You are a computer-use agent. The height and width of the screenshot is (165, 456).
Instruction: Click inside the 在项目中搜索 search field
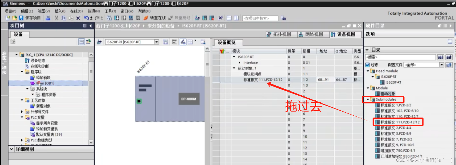(260, 18)
